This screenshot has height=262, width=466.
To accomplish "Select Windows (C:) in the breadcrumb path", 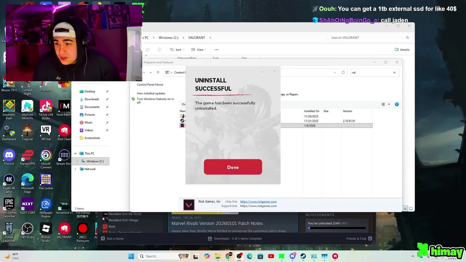I will click(x=168, y=37).
